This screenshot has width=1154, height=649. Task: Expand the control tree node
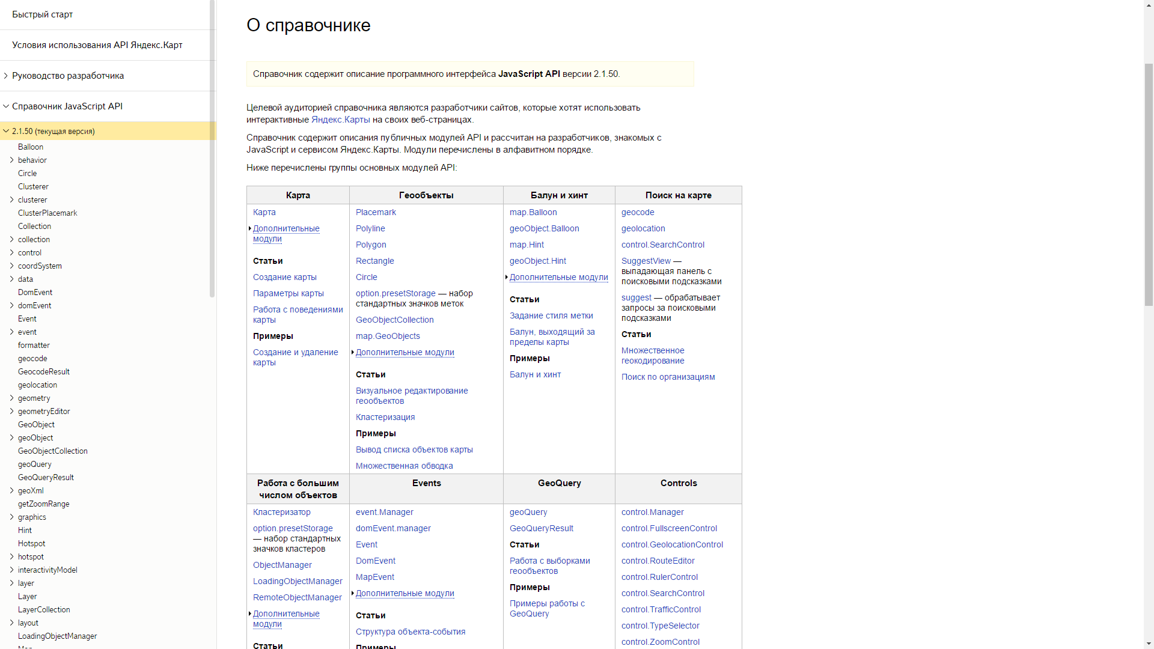(11, 252)
